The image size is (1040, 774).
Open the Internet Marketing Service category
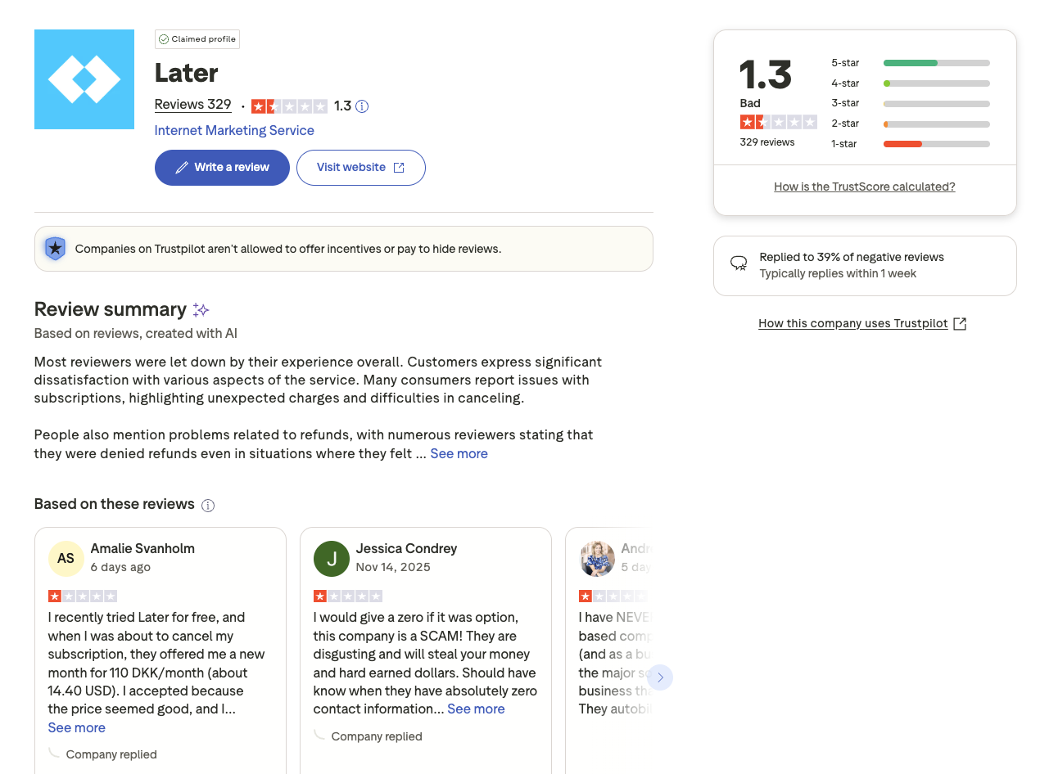(233, 130)
